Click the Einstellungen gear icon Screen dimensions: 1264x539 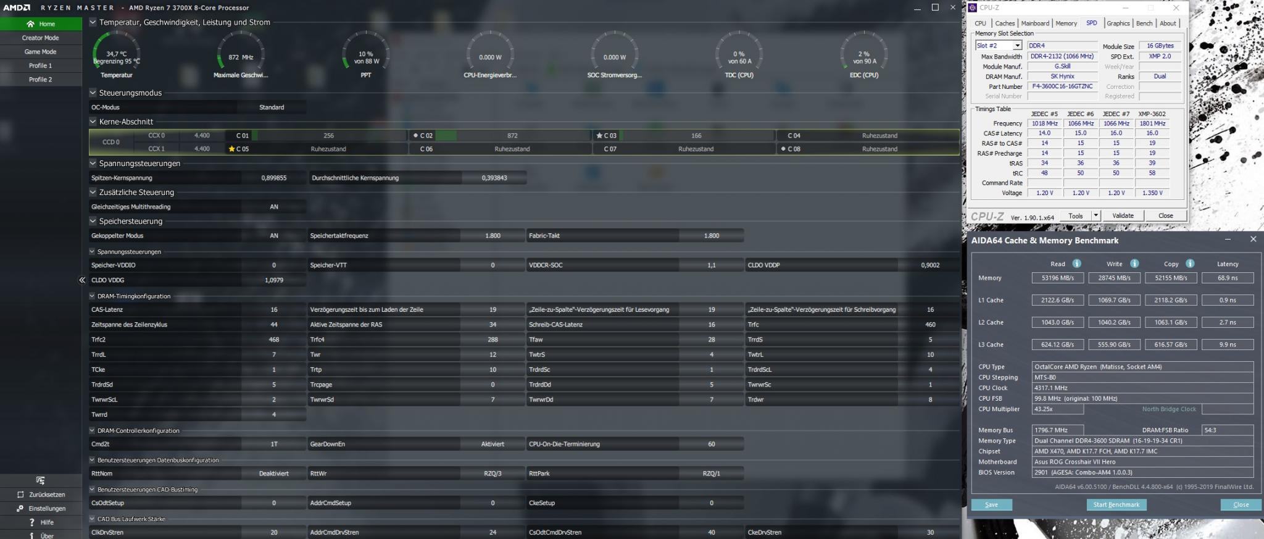tap(20, 508)
